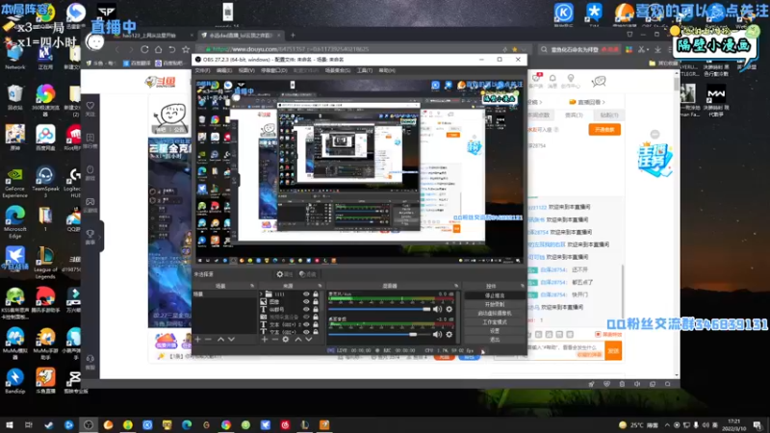Remove the selected source with the minus icon
This screenshot has height=433, width=770.
(x=275, y=340)
